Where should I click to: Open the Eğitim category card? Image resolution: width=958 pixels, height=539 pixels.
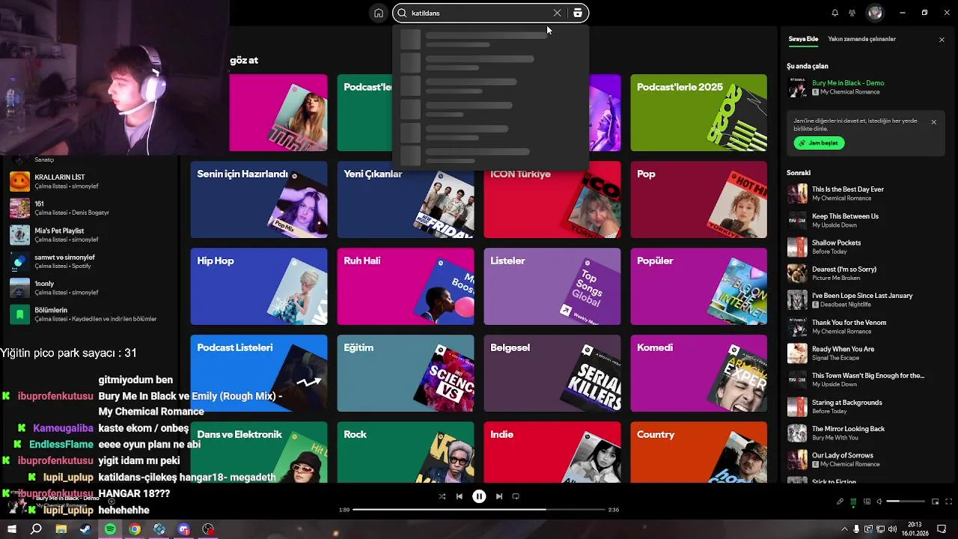pos(406,373)
